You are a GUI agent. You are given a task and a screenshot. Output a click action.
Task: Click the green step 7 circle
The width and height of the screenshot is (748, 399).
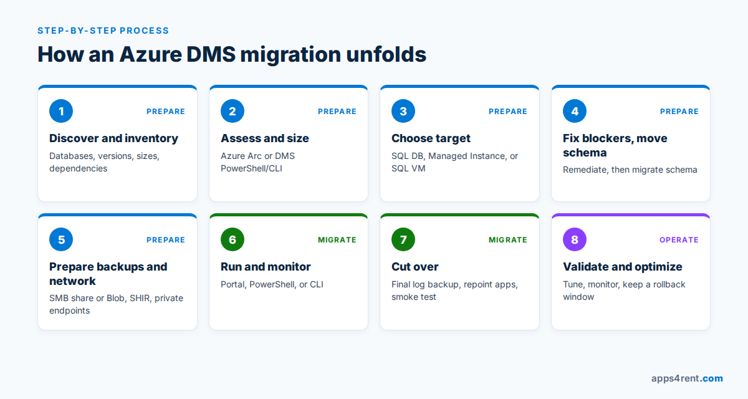coord(403,239)
